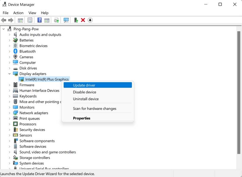Click the Mice and other pointing devices icon
Viewport: 242px width, 177px height.
(x=16, y=101)
